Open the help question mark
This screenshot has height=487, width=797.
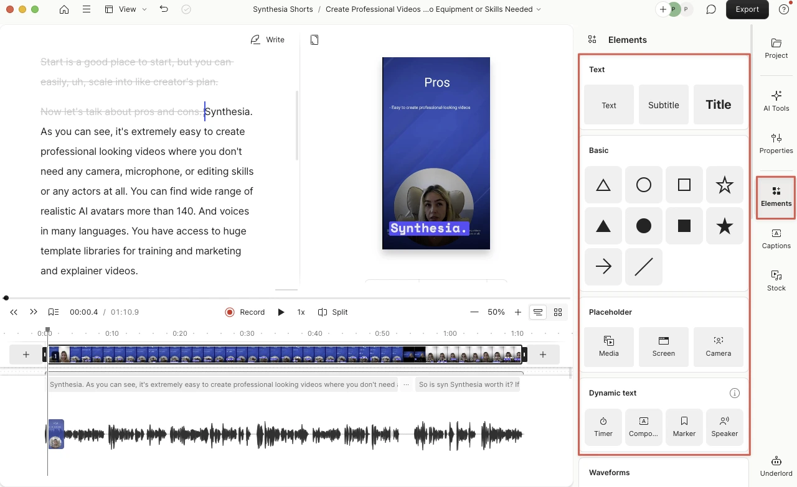[783, 9]
